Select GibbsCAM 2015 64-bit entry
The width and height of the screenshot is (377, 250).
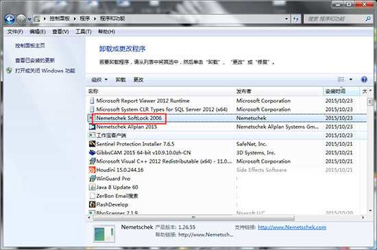pyautogui.click(x=226, y=153)
